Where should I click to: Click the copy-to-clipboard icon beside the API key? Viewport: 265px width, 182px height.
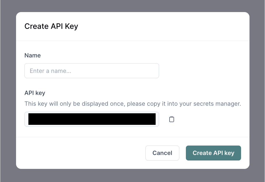coord(172,119)
